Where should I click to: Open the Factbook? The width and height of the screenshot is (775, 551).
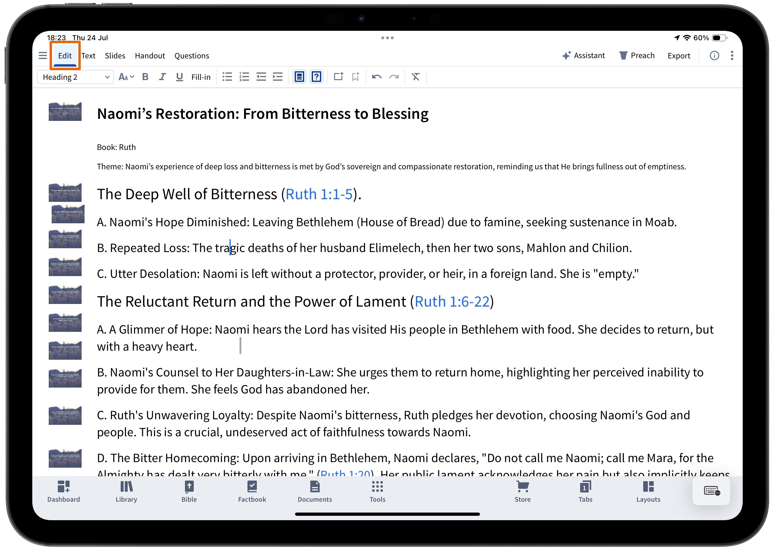click(252, 492)
